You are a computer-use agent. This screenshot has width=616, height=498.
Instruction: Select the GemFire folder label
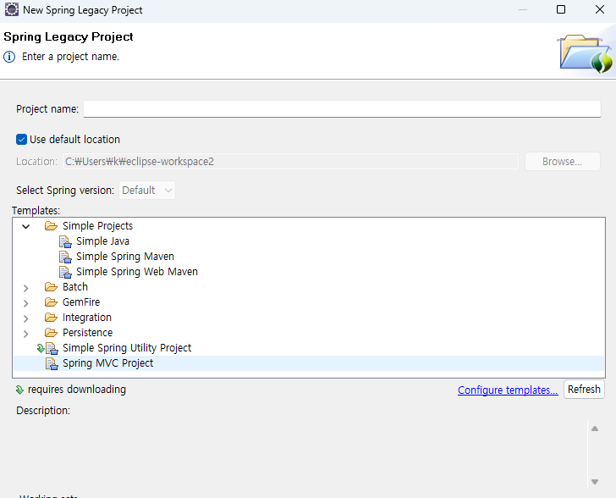81,302
